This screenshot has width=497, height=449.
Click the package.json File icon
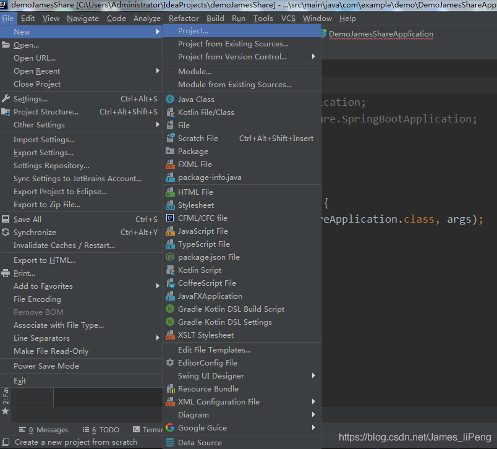coord(170,257)
